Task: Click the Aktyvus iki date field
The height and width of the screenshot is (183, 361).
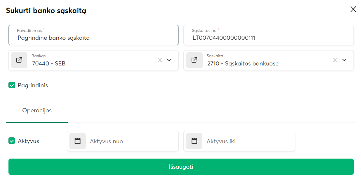Action: pos(249,141)
